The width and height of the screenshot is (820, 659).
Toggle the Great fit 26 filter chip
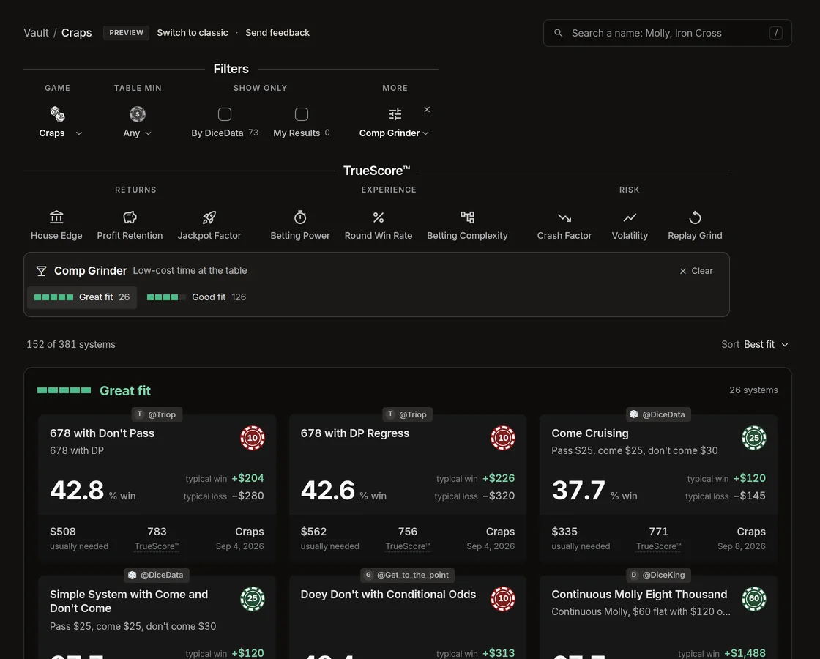[x=82, y=297]
